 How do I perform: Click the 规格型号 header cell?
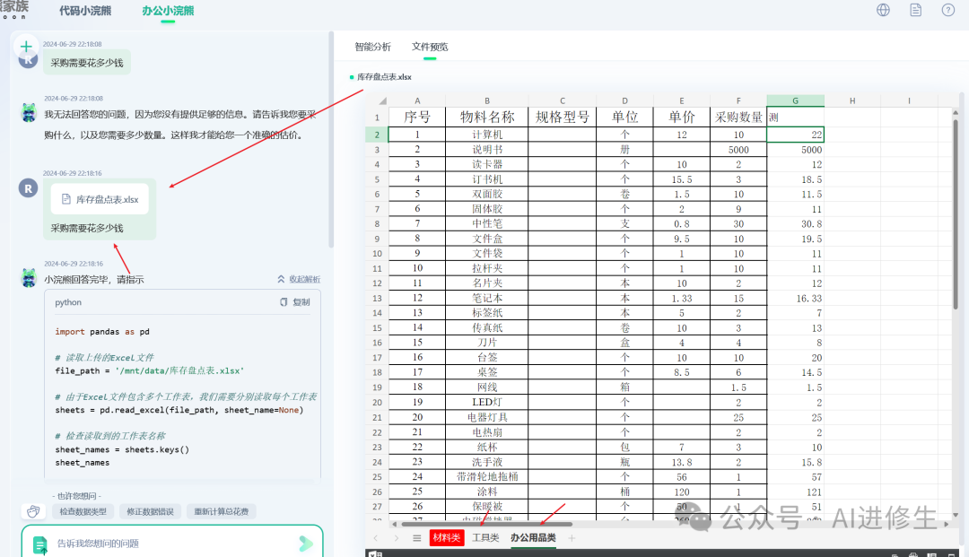point(563,117)
